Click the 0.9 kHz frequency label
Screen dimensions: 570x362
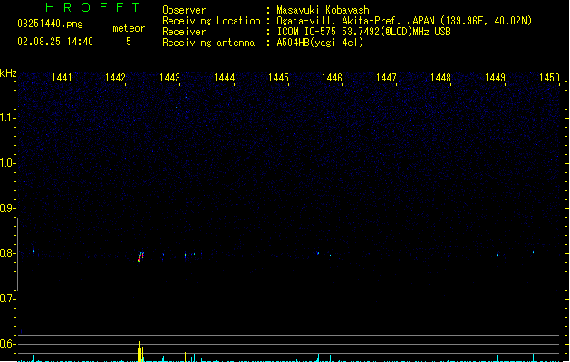point(7,208)
